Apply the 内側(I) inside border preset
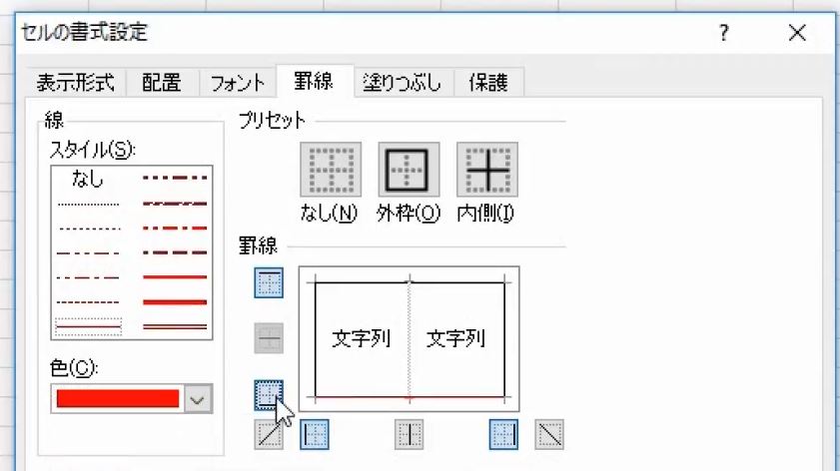Viewport: 840px width, 471px height. click(x=487, y=170)
